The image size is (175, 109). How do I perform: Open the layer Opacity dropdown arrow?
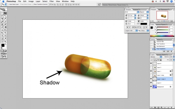174,57
